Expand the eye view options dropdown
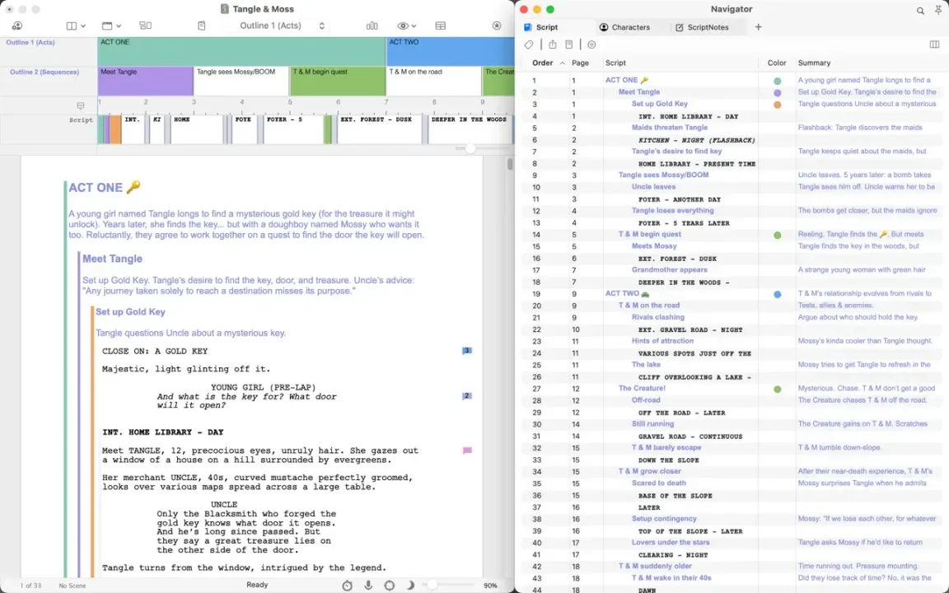This screenshot has height=593, width=949. (x=407, y=26)
